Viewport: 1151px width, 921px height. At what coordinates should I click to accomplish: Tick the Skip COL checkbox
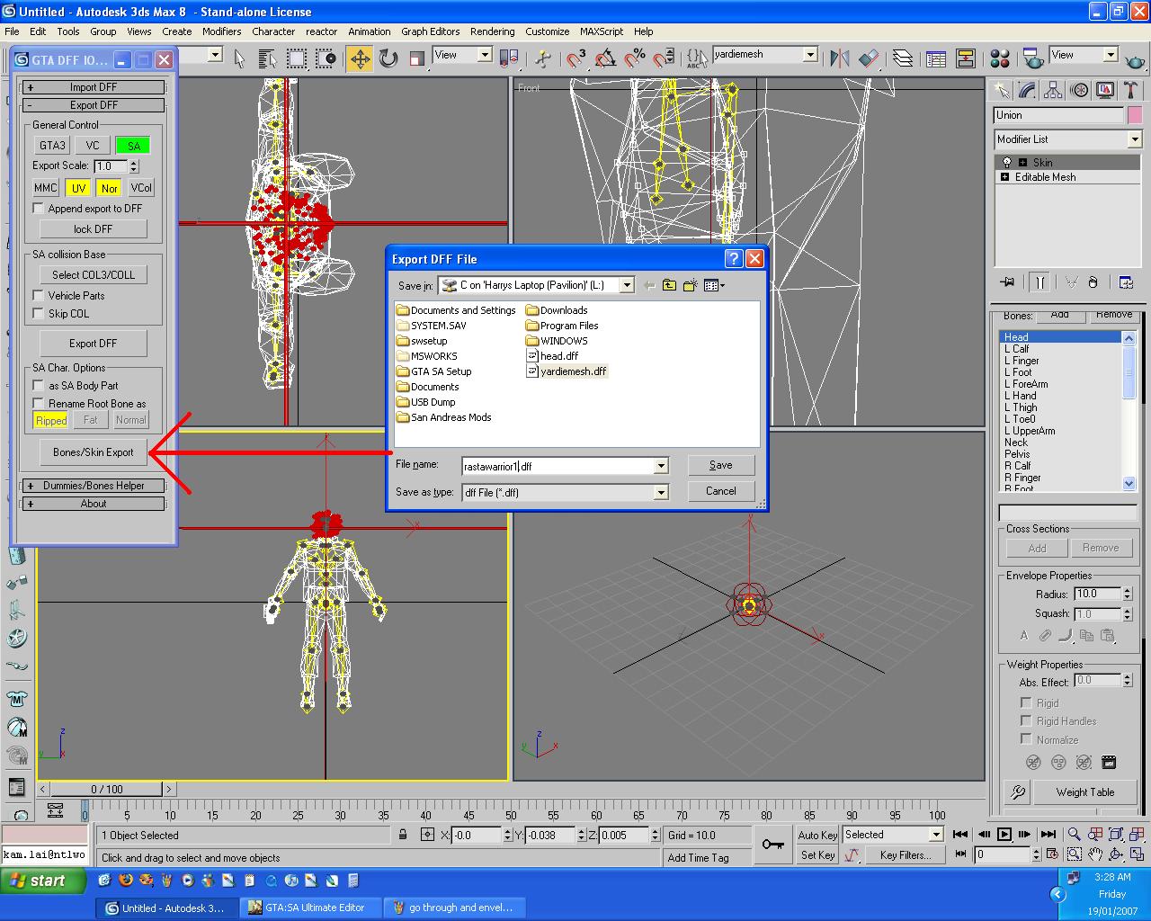coord(38,313)
